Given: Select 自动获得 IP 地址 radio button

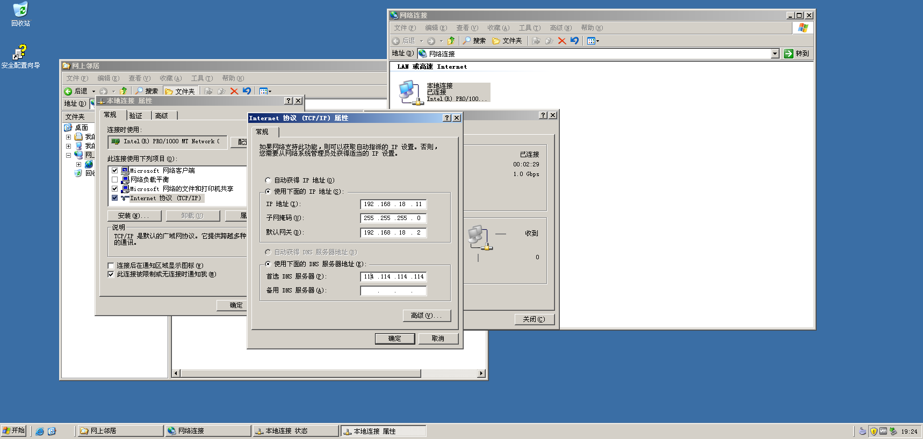Looking at the screenshot, I should coord(268,180).
